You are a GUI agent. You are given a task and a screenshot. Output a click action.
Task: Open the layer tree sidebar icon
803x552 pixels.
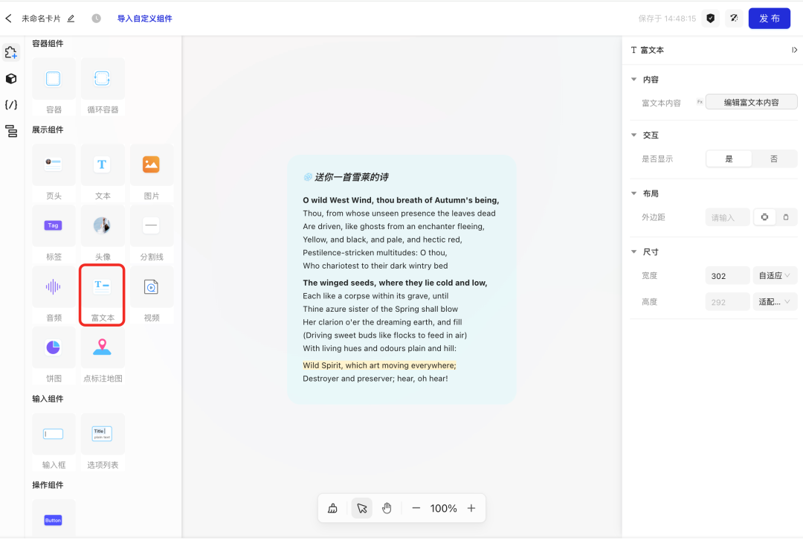pyautogui.click(x=10, y=131)
